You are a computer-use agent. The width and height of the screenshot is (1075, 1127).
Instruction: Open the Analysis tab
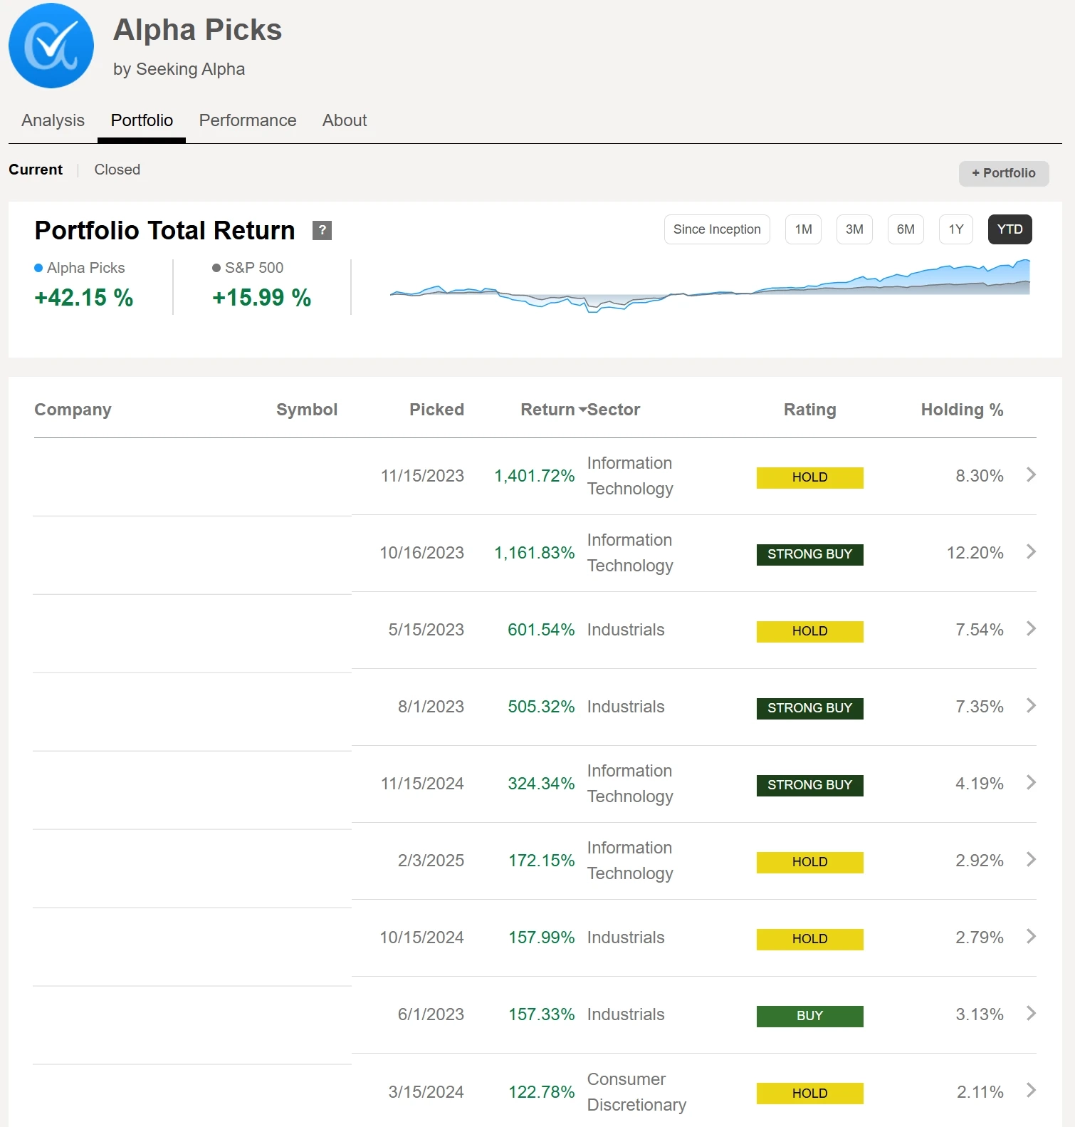[53, 120]
